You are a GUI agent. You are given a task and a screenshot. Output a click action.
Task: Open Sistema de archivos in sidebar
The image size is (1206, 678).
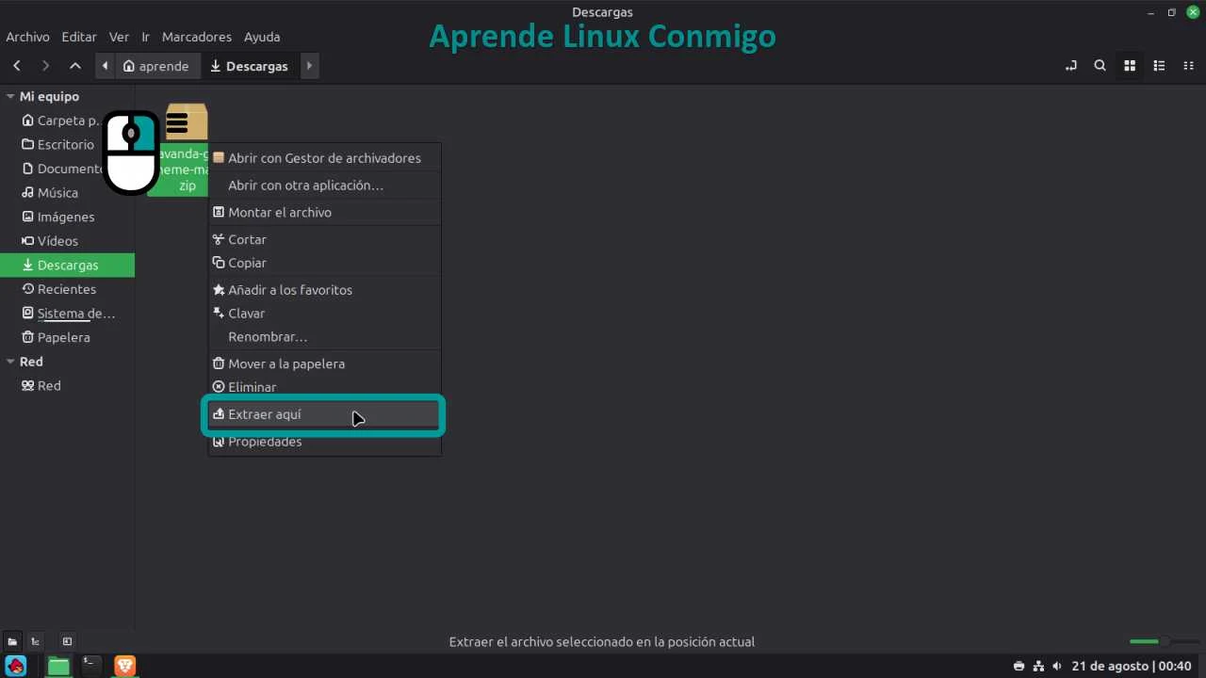[67, 314]
